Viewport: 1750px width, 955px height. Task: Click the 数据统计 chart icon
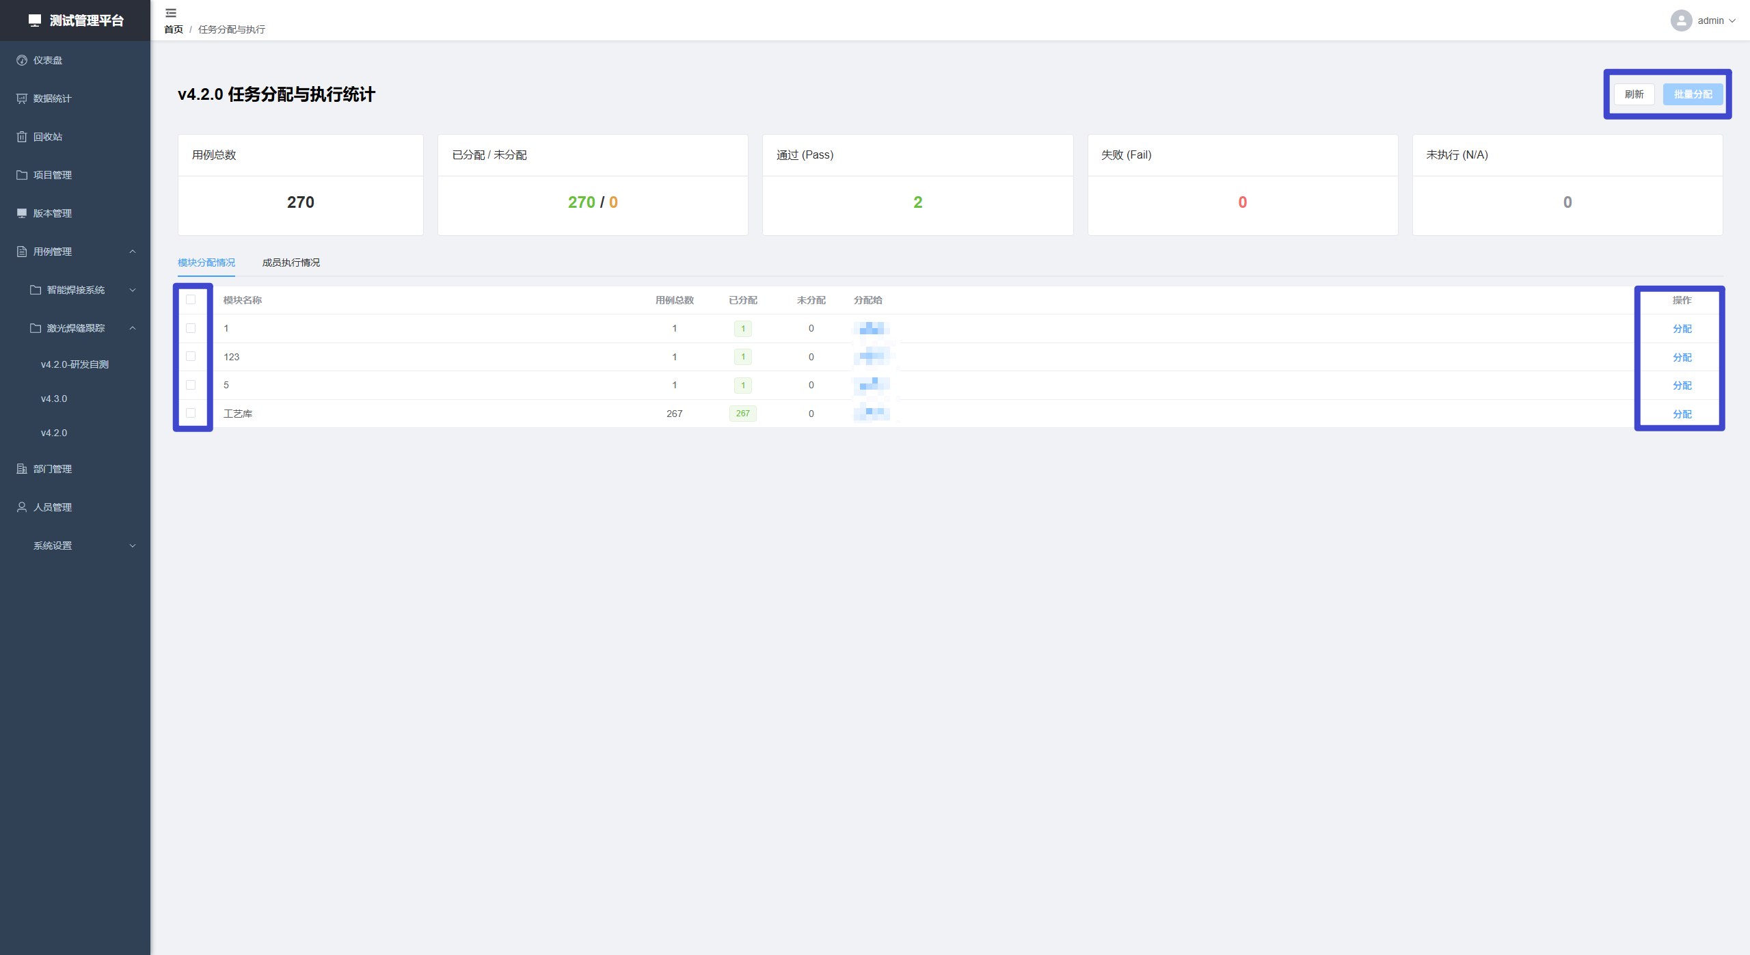tap(22, 98)
